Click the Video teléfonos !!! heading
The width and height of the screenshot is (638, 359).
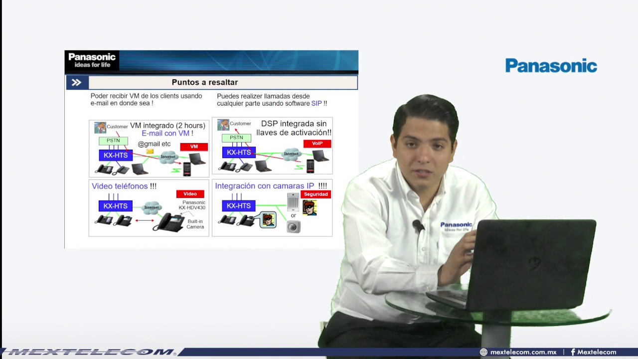[x=124, y=186]
